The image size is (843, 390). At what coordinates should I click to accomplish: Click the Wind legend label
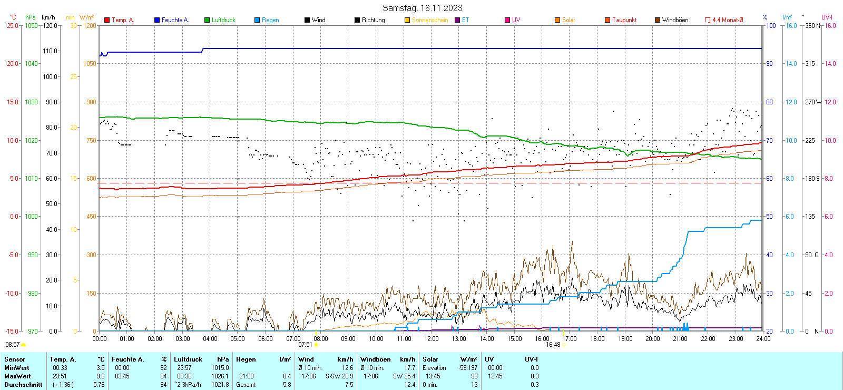tap(318, 20)
